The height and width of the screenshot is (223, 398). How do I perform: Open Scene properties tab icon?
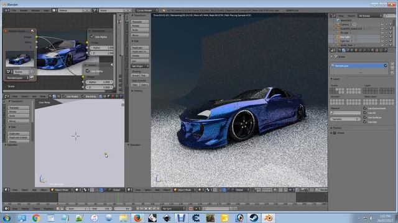coord(348,50)
